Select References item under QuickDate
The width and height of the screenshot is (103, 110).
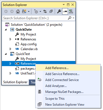28,39
